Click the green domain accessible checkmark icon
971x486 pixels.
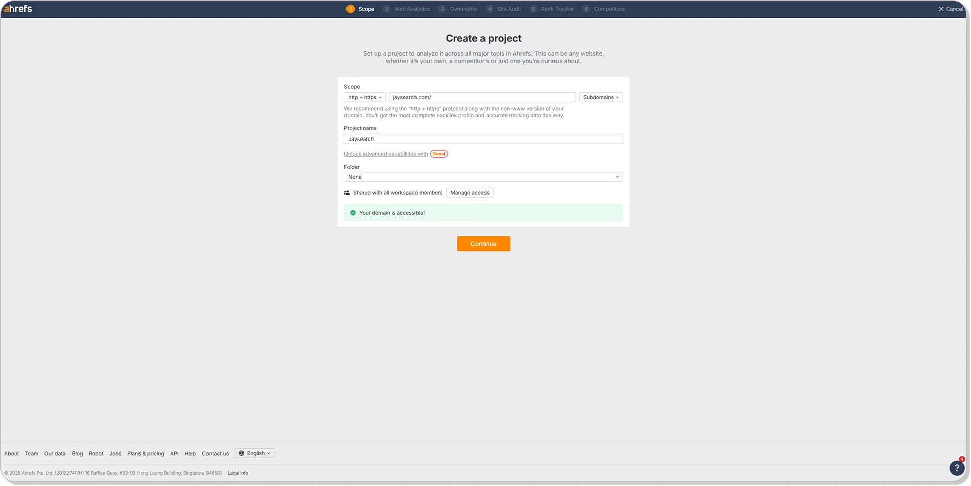click(x=353, y=213)
